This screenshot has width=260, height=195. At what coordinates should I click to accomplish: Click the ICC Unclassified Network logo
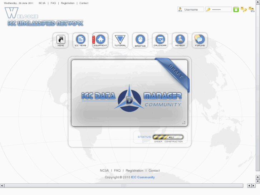[x=45, y=23]
